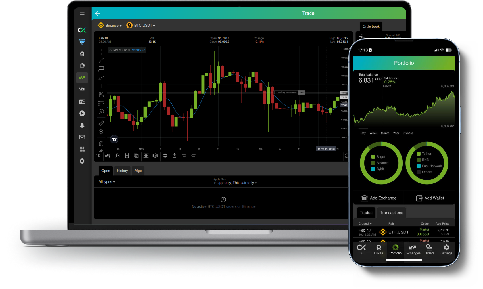Select the trend line drawing tool

[x=101, y=60]
